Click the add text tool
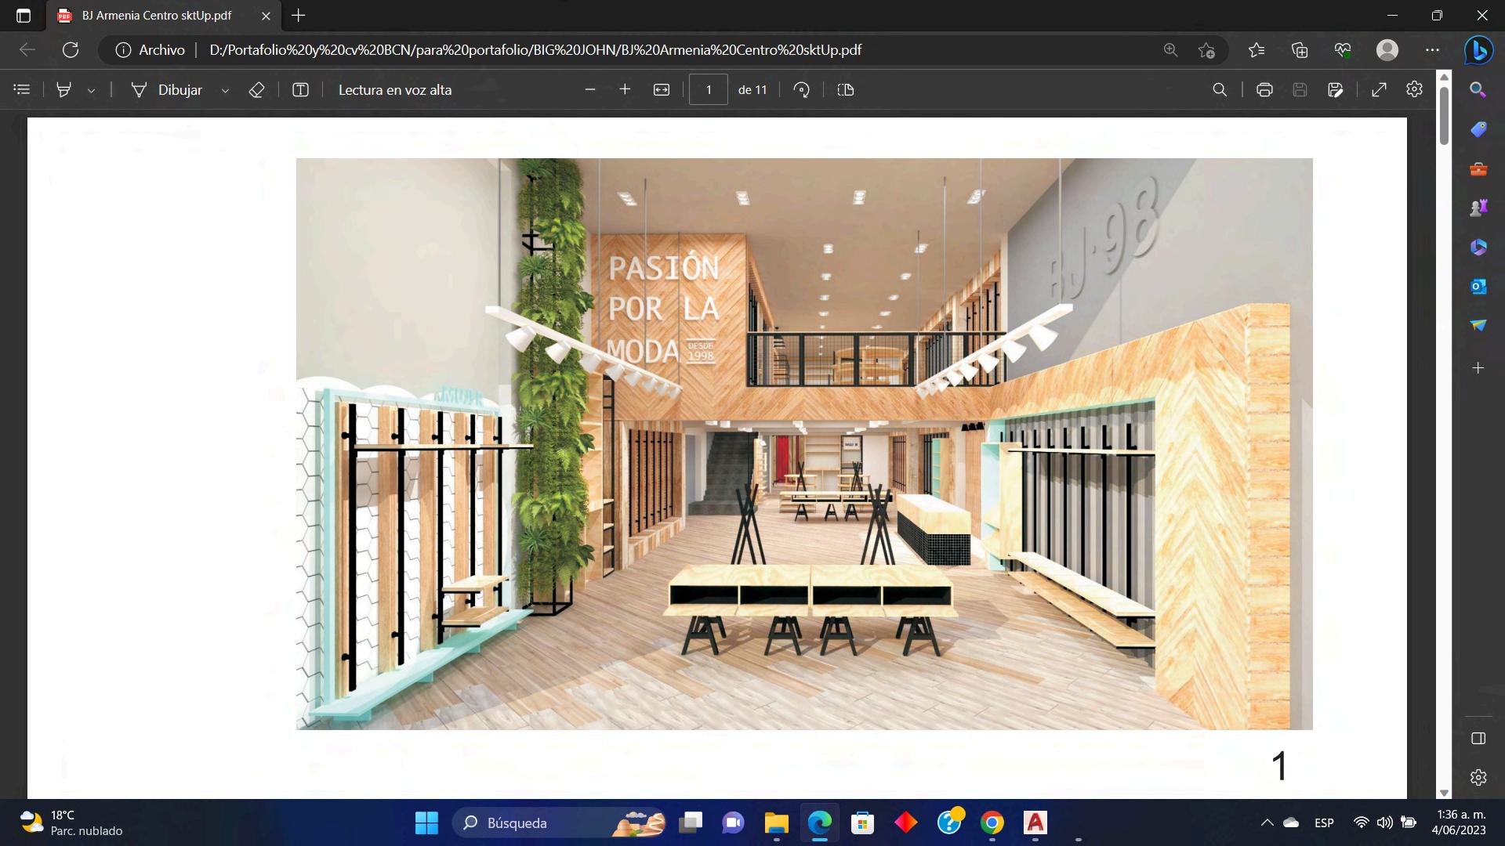The image size is (1505, 846). (x=300, y=90)
